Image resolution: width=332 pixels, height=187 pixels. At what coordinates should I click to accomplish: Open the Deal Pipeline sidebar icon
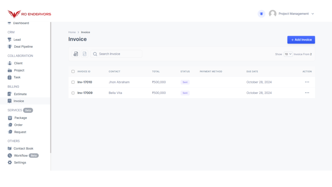[10, 47]
